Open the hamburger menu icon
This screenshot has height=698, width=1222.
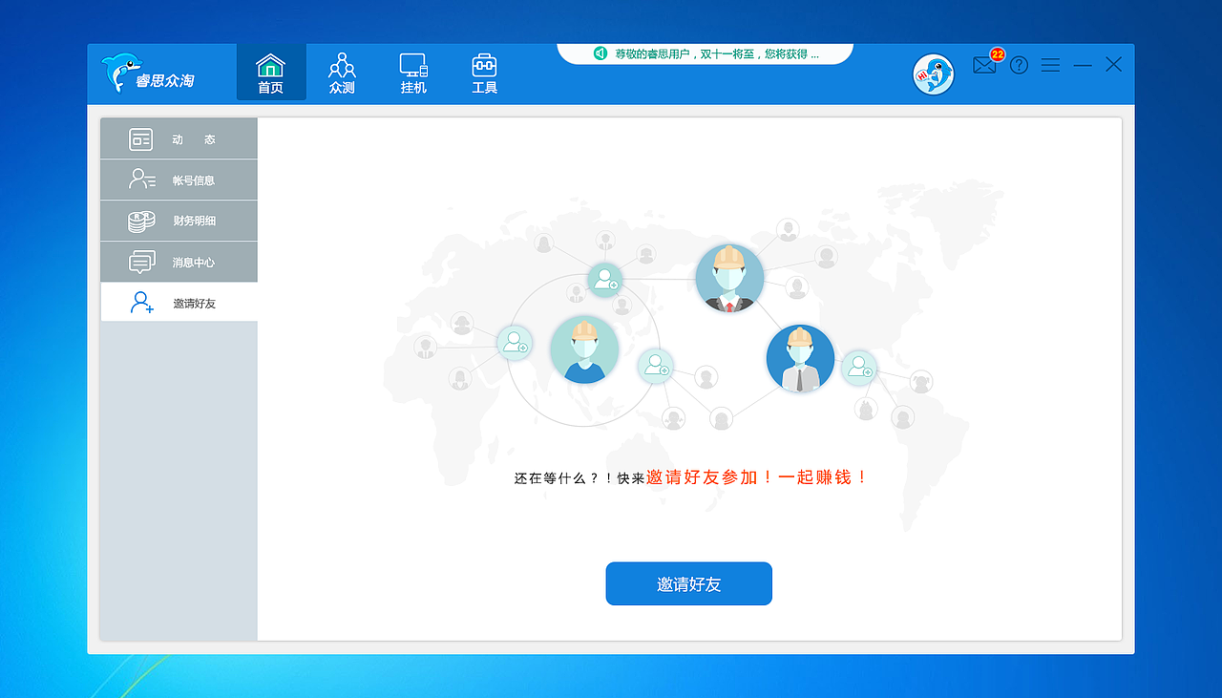(1050, 65)
